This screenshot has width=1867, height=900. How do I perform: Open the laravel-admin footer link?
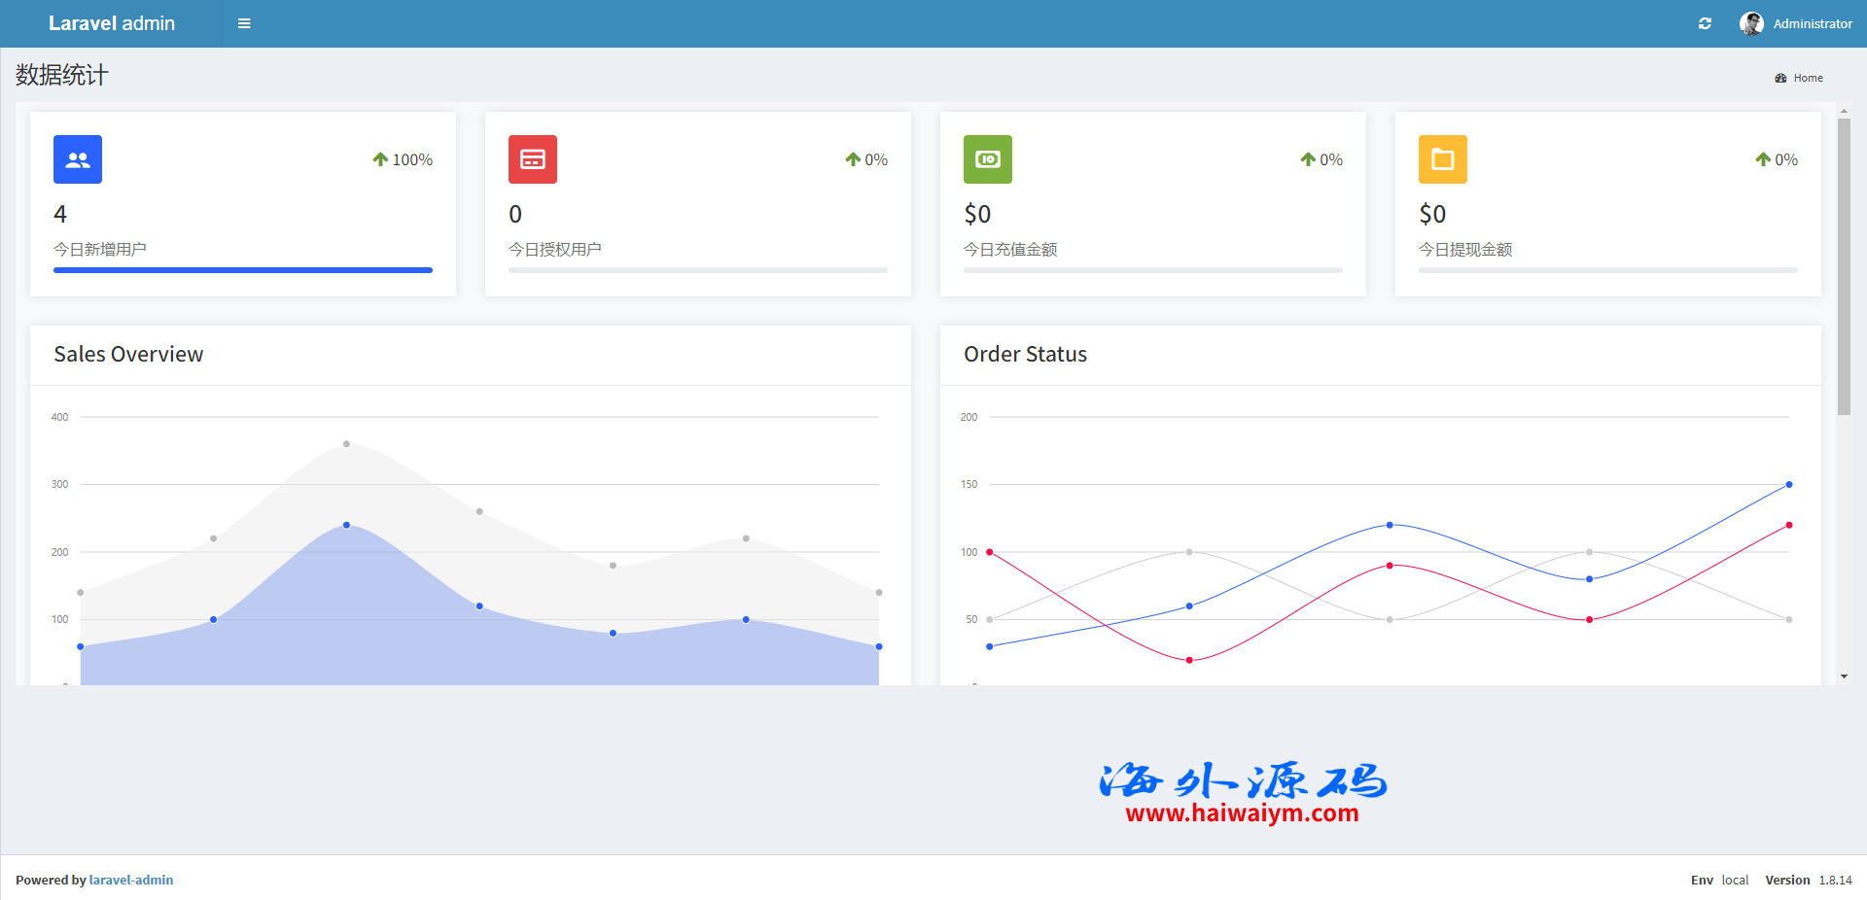point(131,880)
